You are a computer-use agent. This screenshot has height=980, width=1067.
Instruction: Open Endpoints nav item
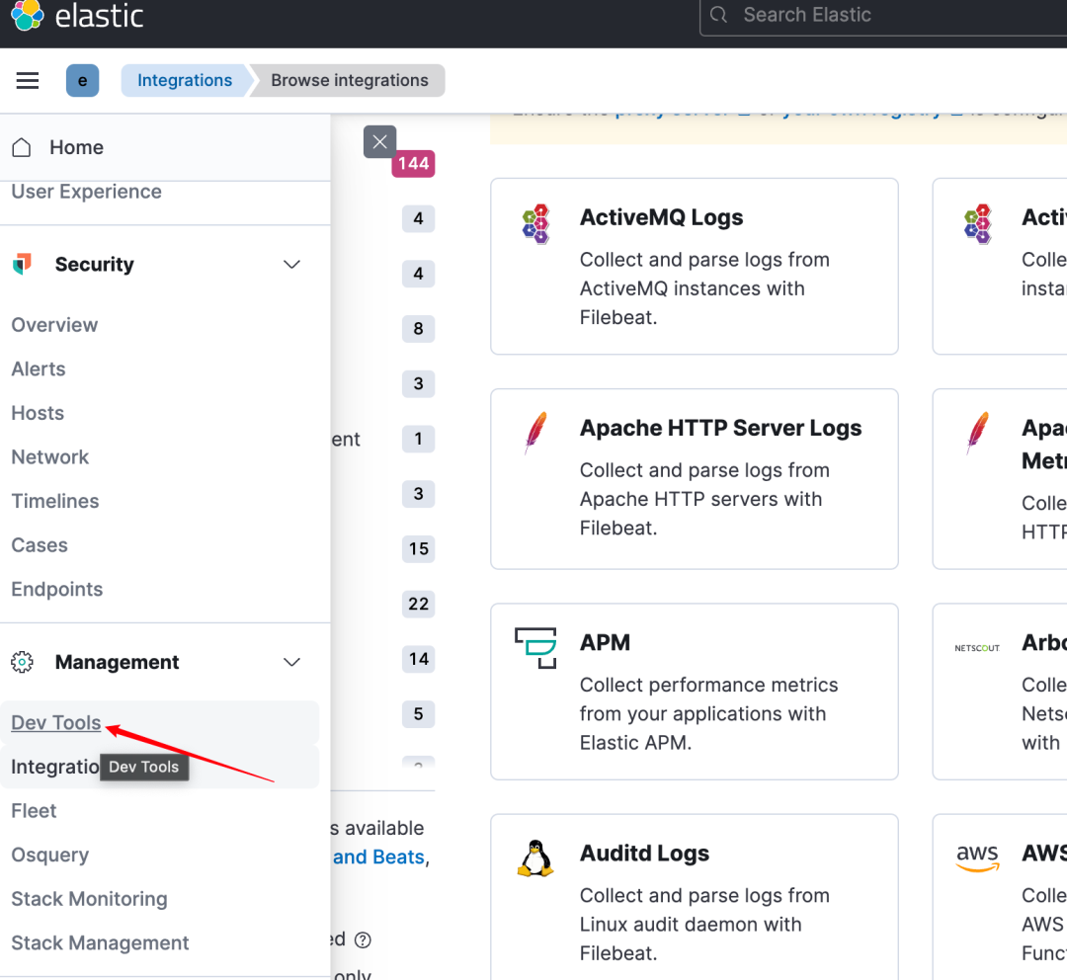point(57,590)
